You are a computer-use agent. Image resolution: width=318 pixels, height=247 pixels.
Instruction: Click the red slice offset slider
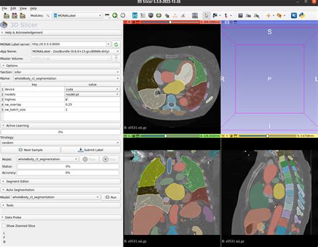click(170, 22)
